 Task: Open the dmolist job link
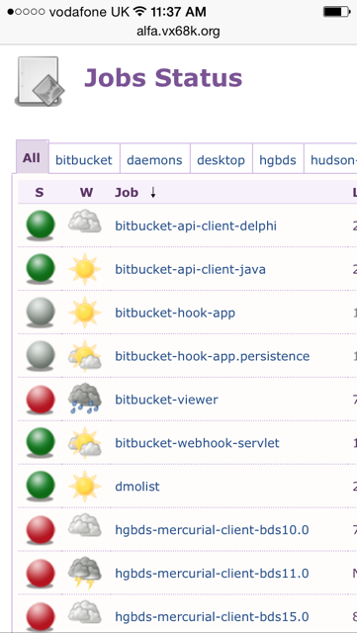tap(137, 486)
